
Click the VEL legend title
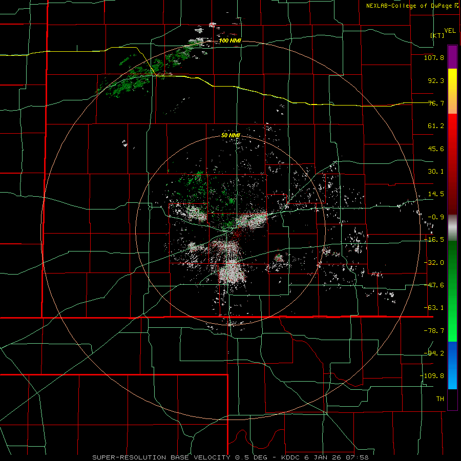pyautogui.click(x=450, y=30)
